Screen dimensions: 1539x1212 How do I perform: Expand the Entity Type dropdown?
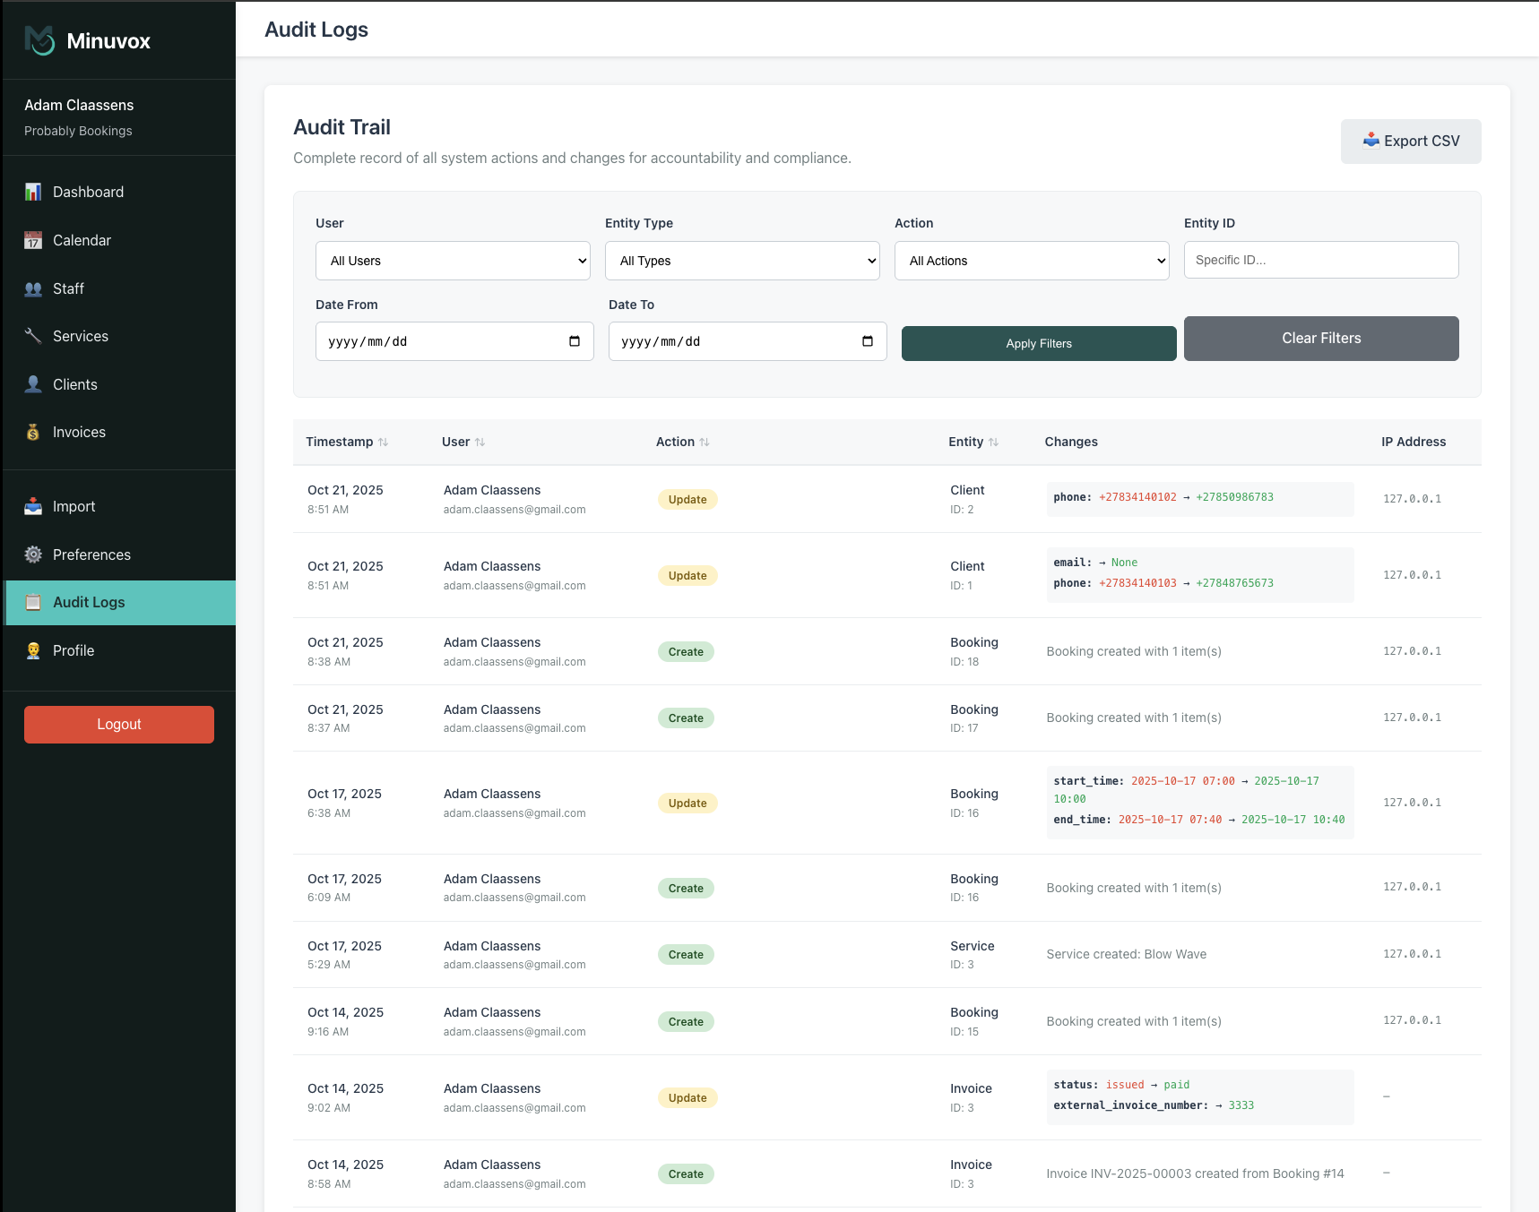click(x=742, y=261)
